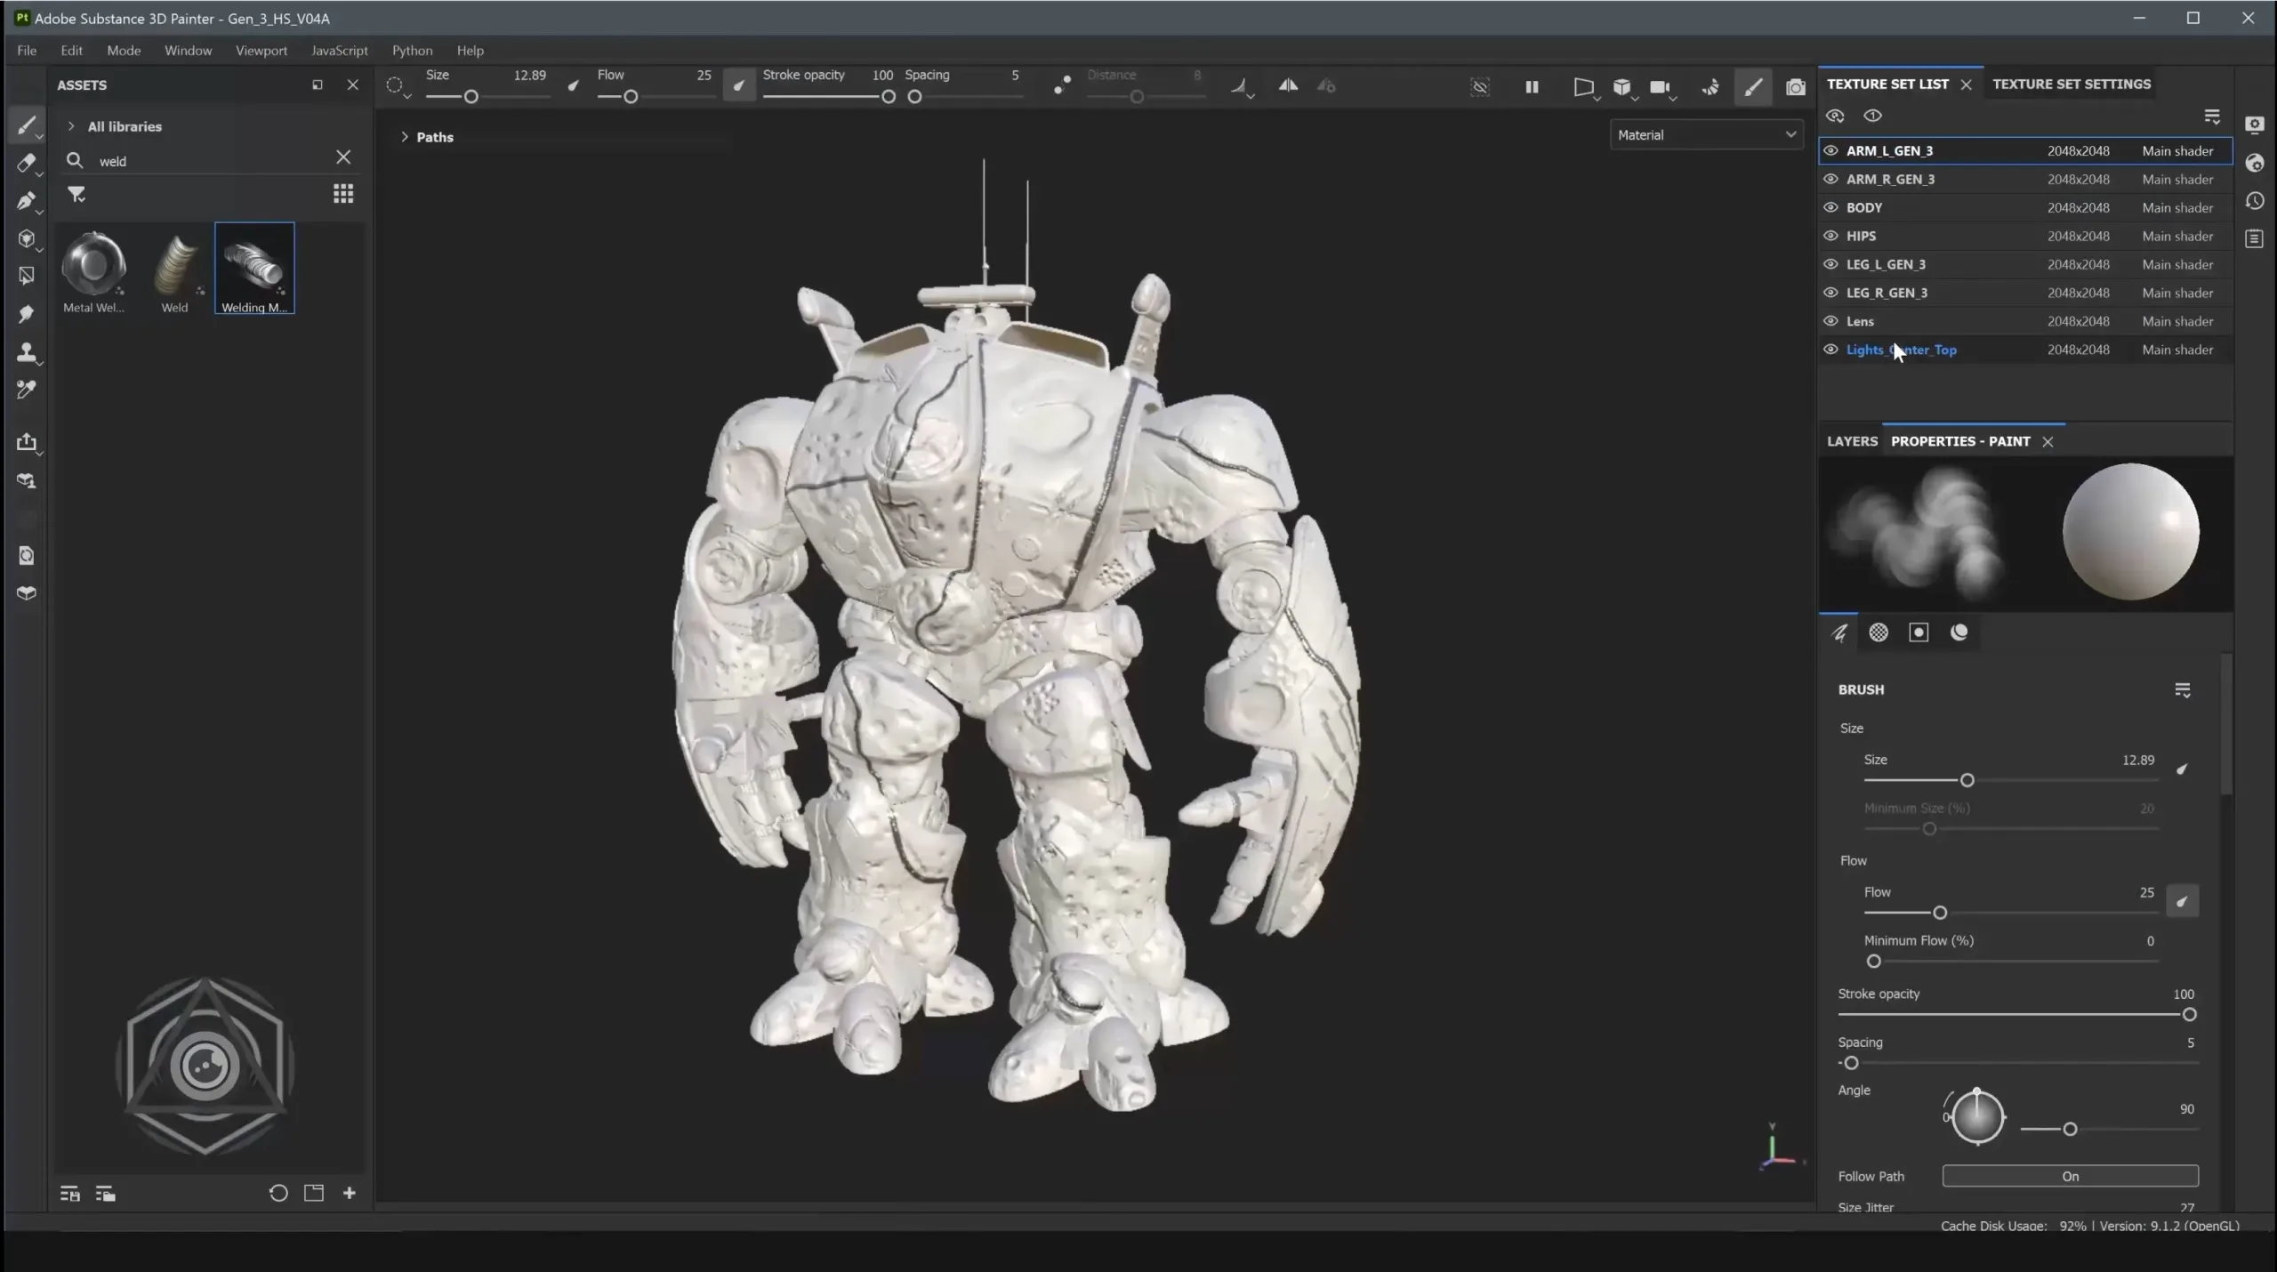Toggle visibility of ARM_R_GEN_3

pyautogui.click(x=1831, y=179)
